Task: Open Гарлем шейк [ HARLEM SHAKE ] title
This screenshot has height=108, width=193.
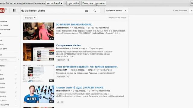Action: click(x=80, y=88)
